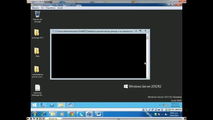Select the exchange 2013 folder icon
The height and width of the screenshot is (120, 213).
point(37,34)
